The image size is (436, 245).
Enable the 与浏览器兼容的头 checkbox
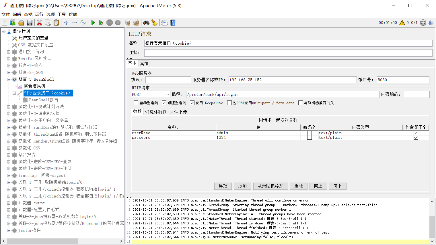[301, 103]
